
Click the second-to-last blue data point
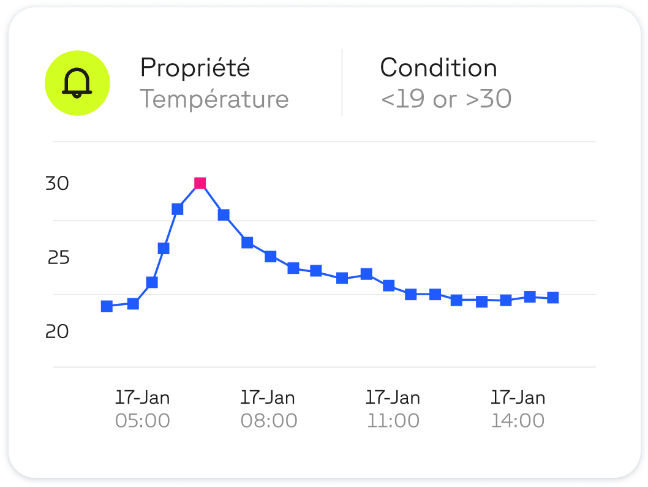(530, 297)
